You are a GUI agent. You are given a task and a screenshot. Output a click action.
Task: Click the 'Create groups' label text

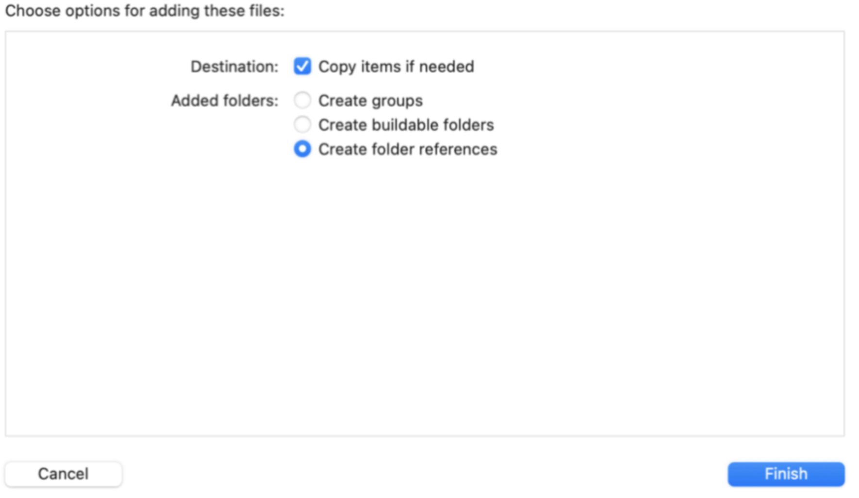[x=370, y=101]
